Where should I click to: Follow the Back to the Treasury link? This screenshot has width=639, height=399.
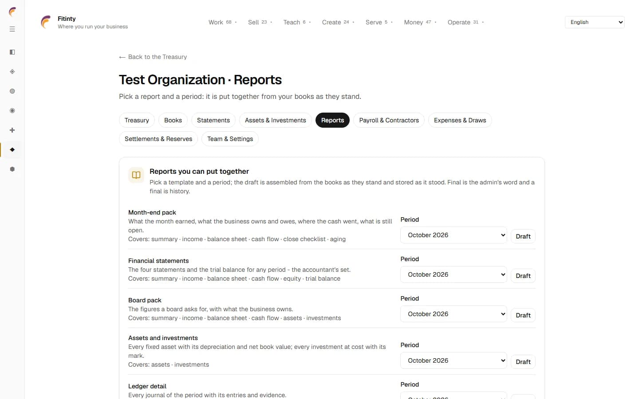(x=153, y=57)
